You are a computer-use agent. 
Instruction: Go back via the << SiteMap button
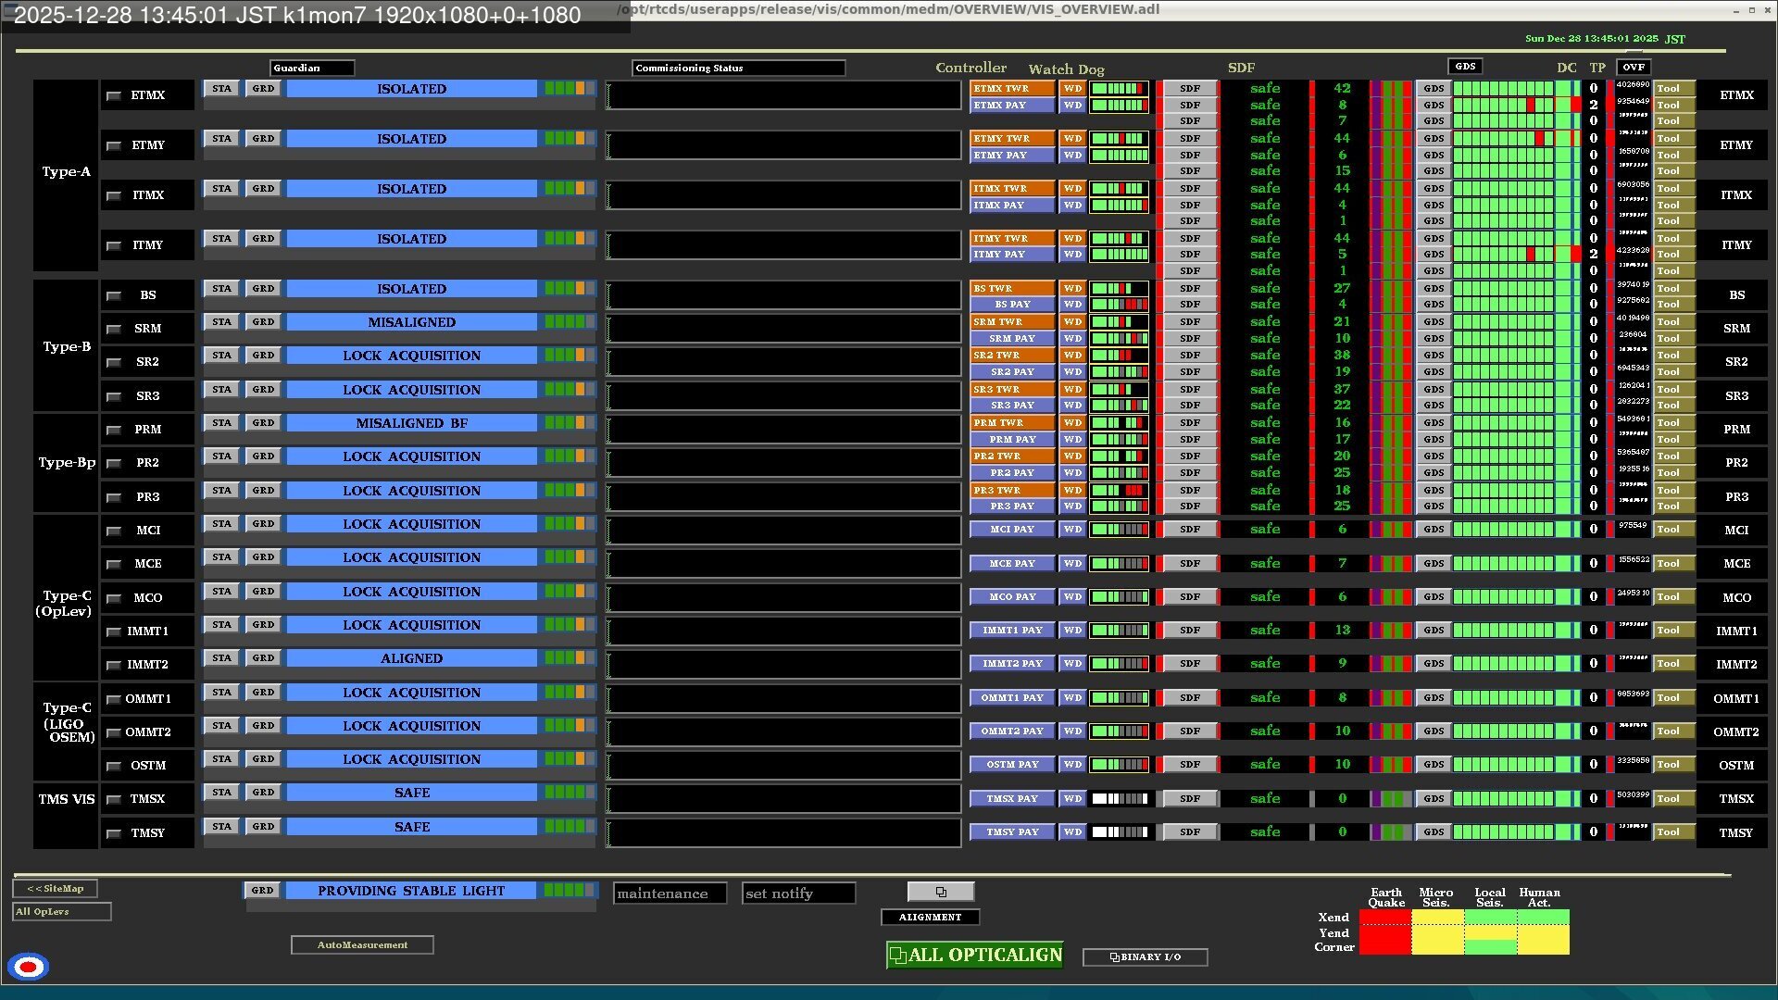coord(56,889)
